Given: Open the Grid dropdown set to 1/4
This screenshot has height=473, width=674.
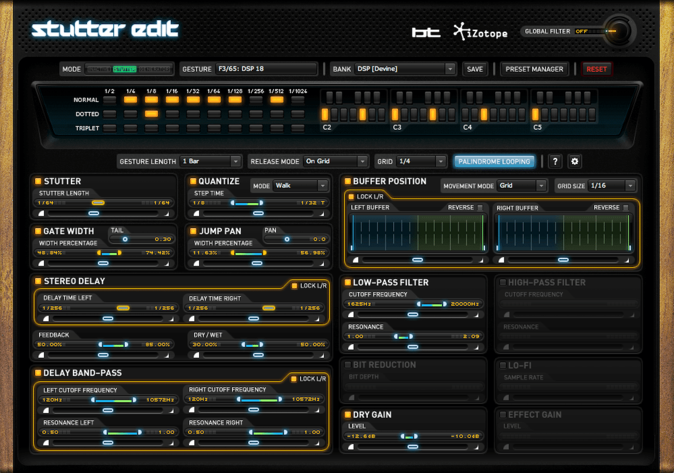Looking at the screenshot, I should coord(421,161).
